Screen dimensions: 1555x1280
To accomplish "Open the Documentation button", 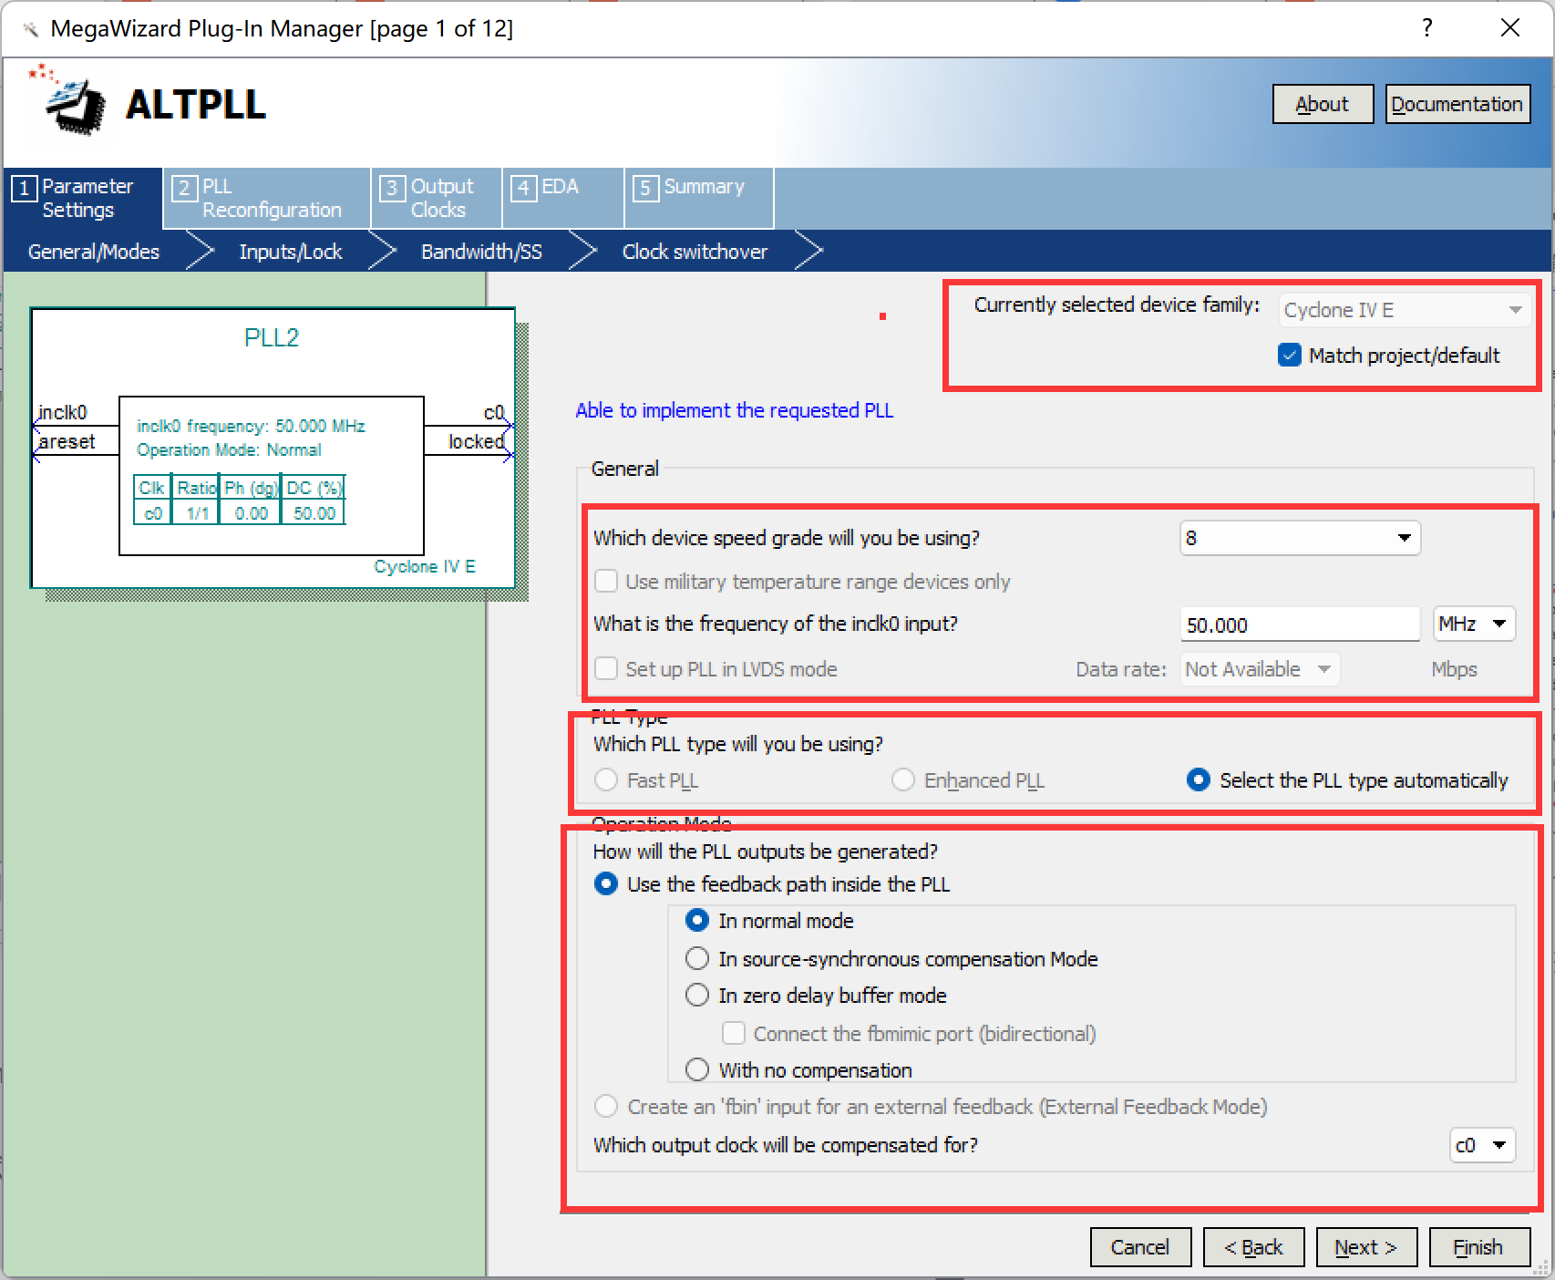I will 1457,104.
